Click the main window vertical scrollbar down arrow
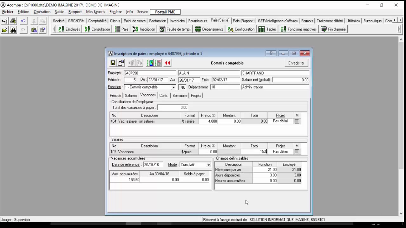406x228 pixels. pos(401,214)
